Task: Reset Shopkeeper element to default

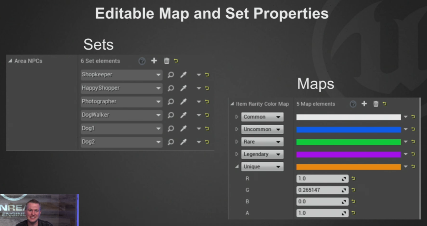Action: point(207,75)
